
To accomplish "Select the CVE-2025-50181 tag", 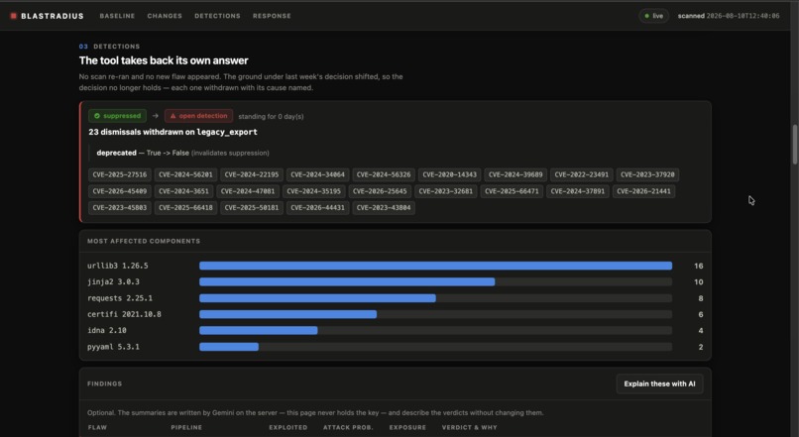I will click(x=252, y=208).
